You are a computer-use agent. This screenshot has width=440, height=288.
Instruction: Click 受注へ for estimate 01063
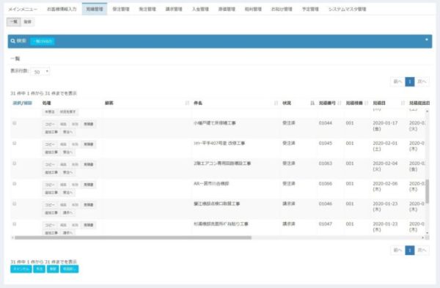pos(67,172)
